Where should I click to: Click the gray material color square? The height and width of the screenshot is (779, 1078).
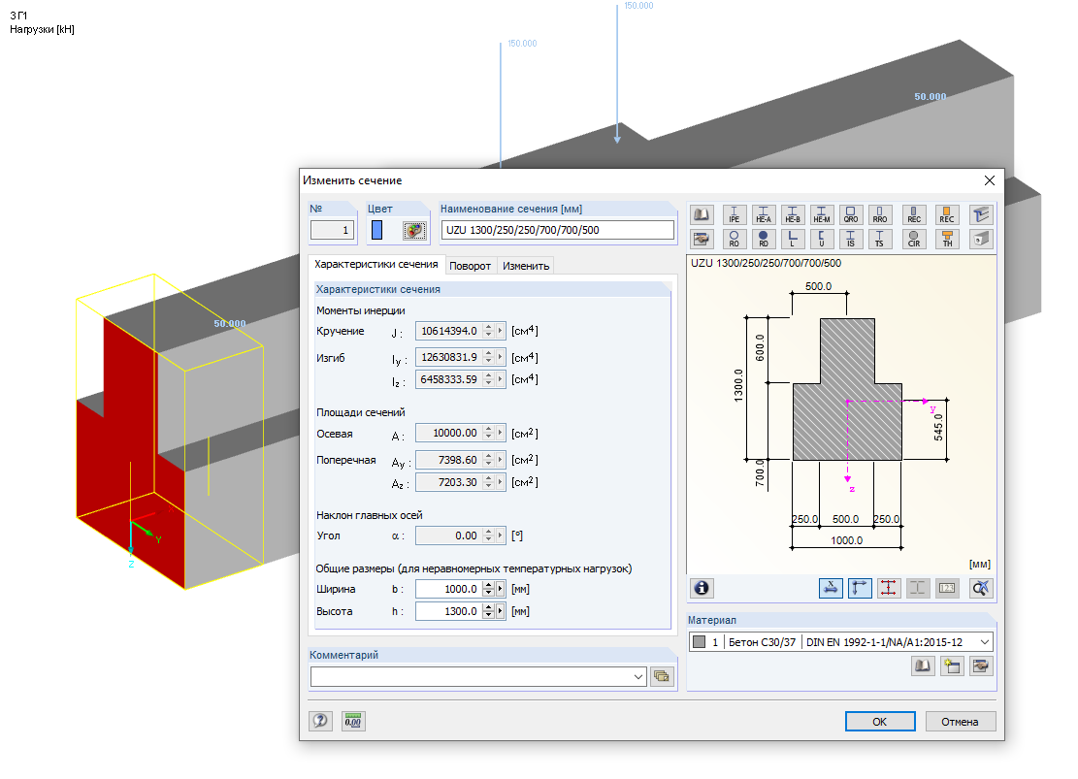[700, 642]
